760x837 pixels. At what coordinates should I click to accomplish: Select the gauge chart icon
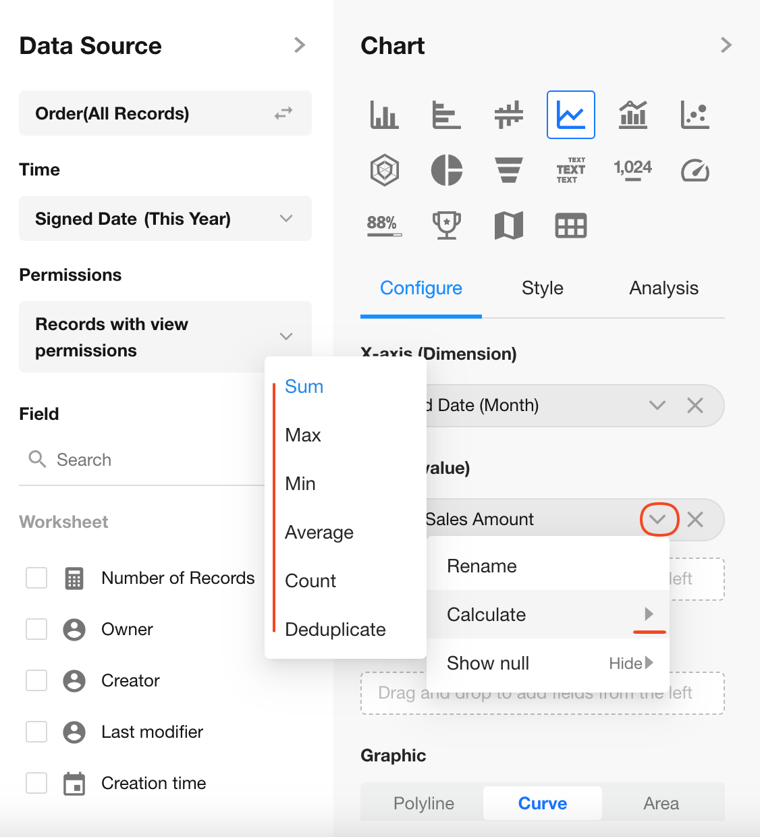point(695,169)
